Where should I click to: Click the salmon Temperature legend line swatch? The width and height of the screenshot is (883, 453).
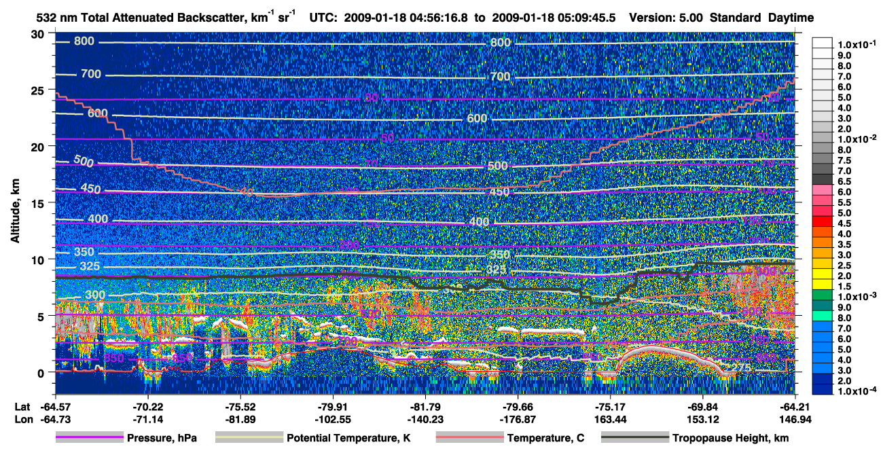469,438
